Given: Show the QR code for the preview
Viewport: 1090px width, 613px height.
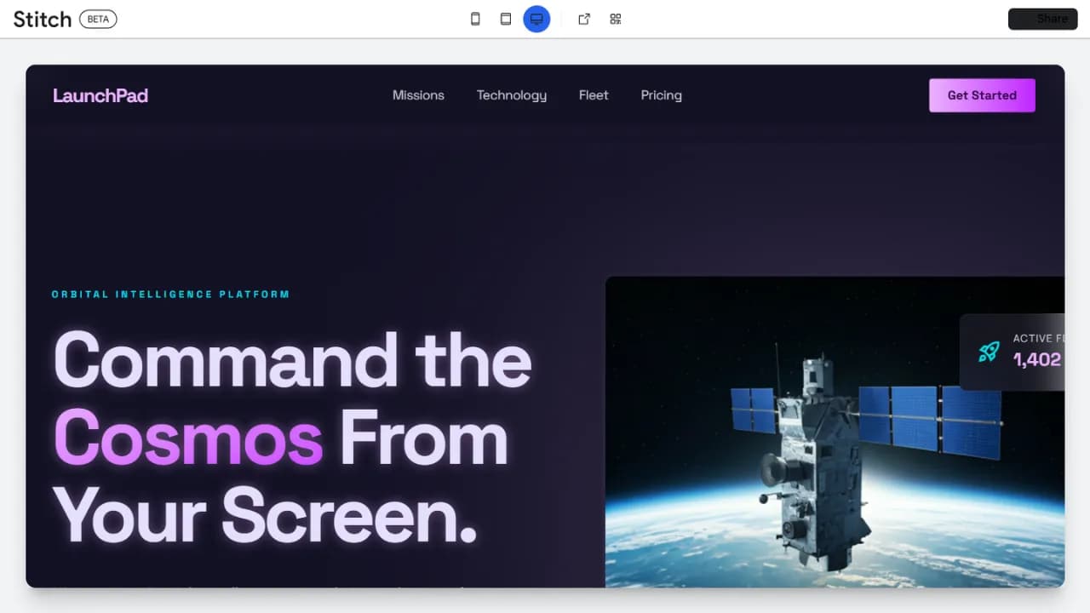Looking at the screenshot, I should 615,19.
